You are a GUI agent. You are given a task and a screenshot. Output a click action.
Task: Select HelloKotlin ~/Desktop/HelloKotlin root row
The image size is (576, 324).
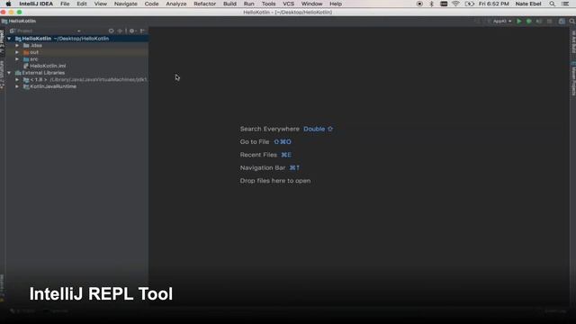(77, 39)
